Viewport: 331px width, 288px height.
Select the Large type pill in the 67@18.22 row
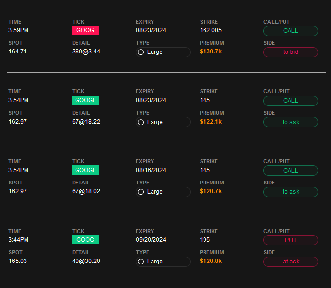pos(163,122)
